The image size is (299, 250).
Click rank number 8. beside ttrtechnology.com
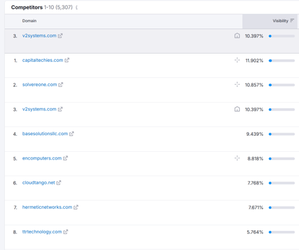click(x=15, y=232)
